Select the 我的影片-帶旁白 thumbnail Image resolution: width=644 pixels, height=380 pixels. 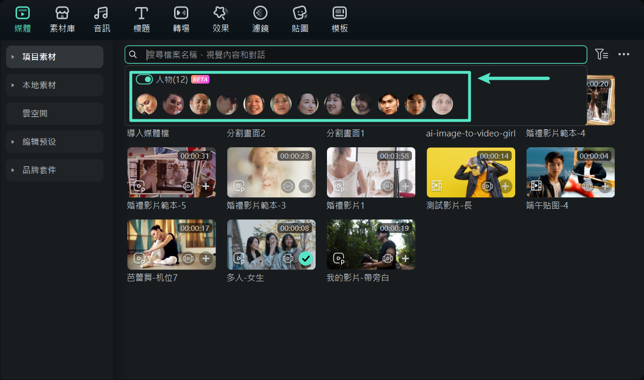click(x=371, y=245)
